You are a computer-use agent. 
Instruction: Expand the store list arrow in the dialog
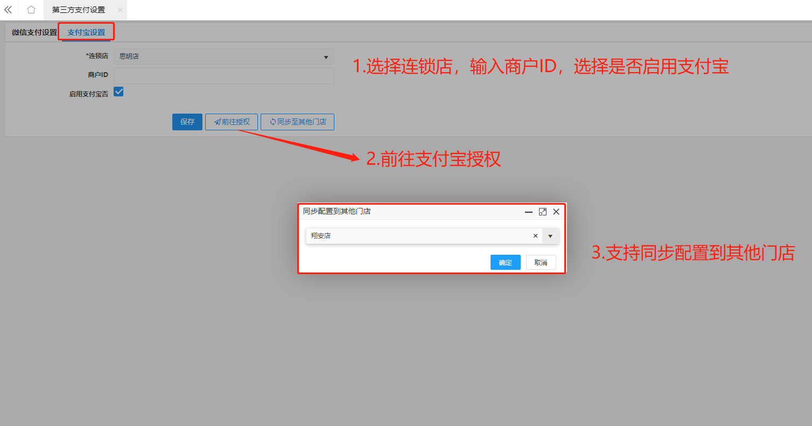coord(550,236)
